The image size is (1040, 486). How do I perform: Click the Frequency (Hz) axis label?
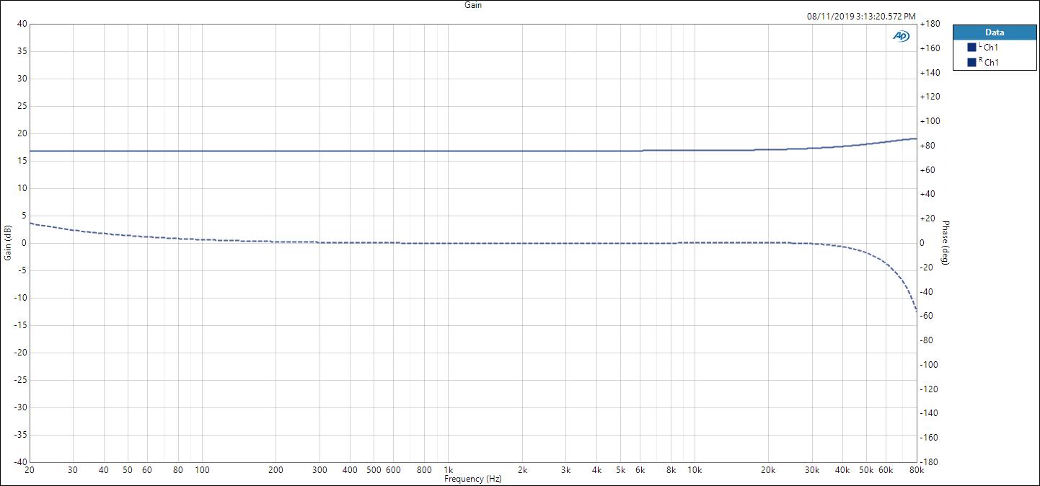click(473, 479)
